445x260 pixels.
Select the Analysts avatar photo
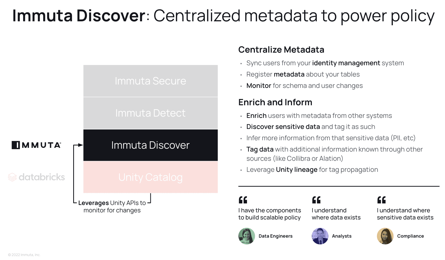[x=320, y=236]
